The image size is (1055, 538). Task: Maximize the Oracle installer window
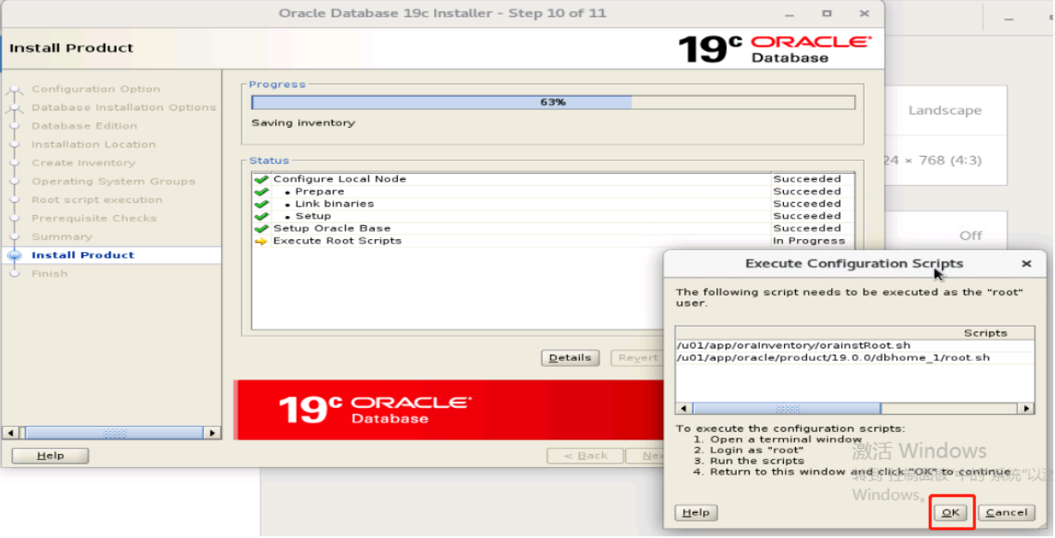827,14
